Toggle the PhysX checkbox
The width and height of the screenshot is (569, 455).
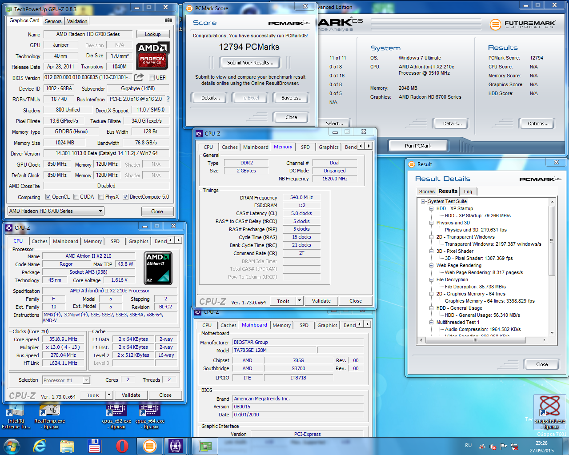tap(101, 196)
